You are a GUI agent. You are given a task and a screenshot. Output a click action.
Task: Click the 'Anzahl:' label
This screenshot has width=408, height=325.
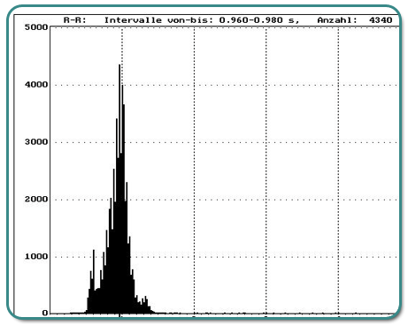337,20
